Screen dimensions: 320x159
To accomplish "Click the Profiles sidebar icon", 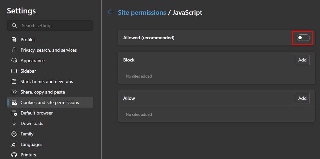I will pos(14,40).
